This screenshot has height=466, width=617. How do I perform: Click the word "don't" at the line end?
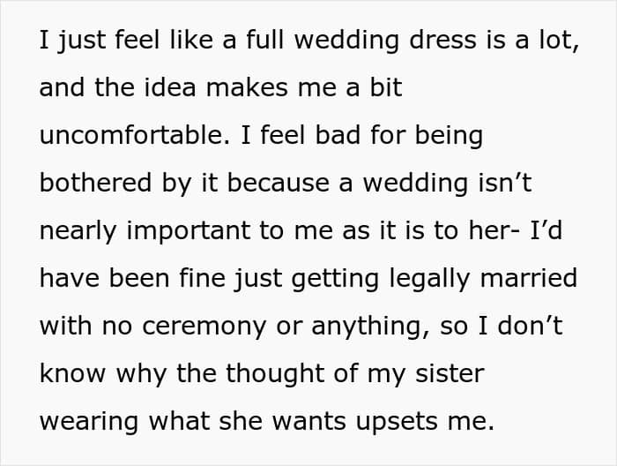(530, 327)
